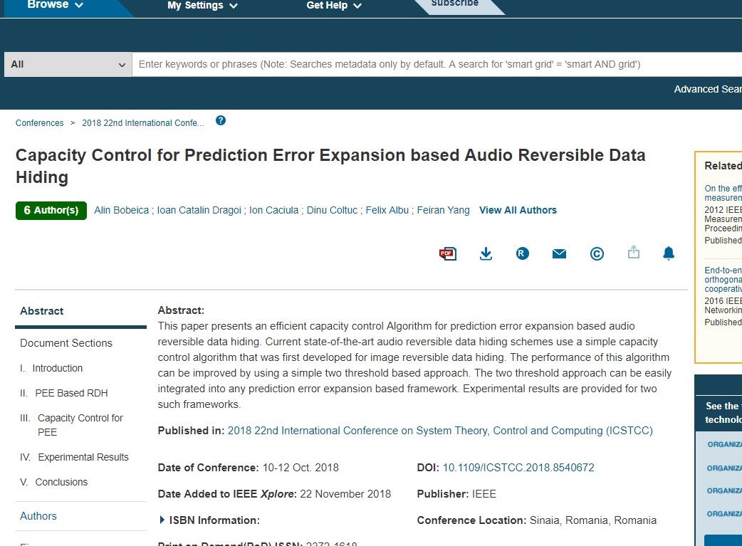Open the Authors sidebar tab
Image resolution: width=742 pixels, height=546 pixels.
coord(38,516)
